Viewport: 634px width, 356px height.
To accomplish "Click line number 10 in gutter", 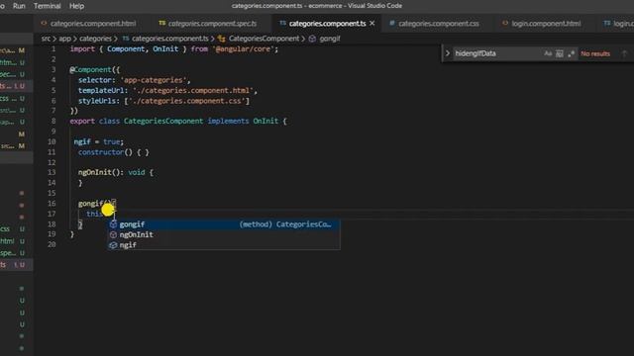I will coord(52,141).
